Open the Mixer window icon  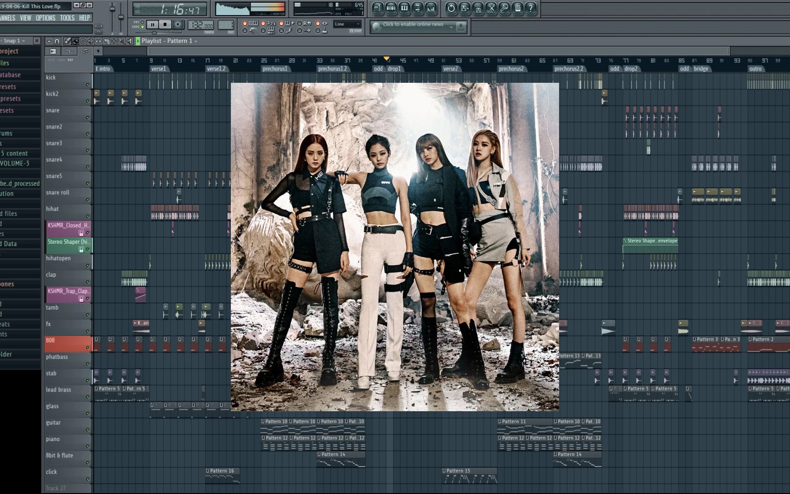coord(431,8)
